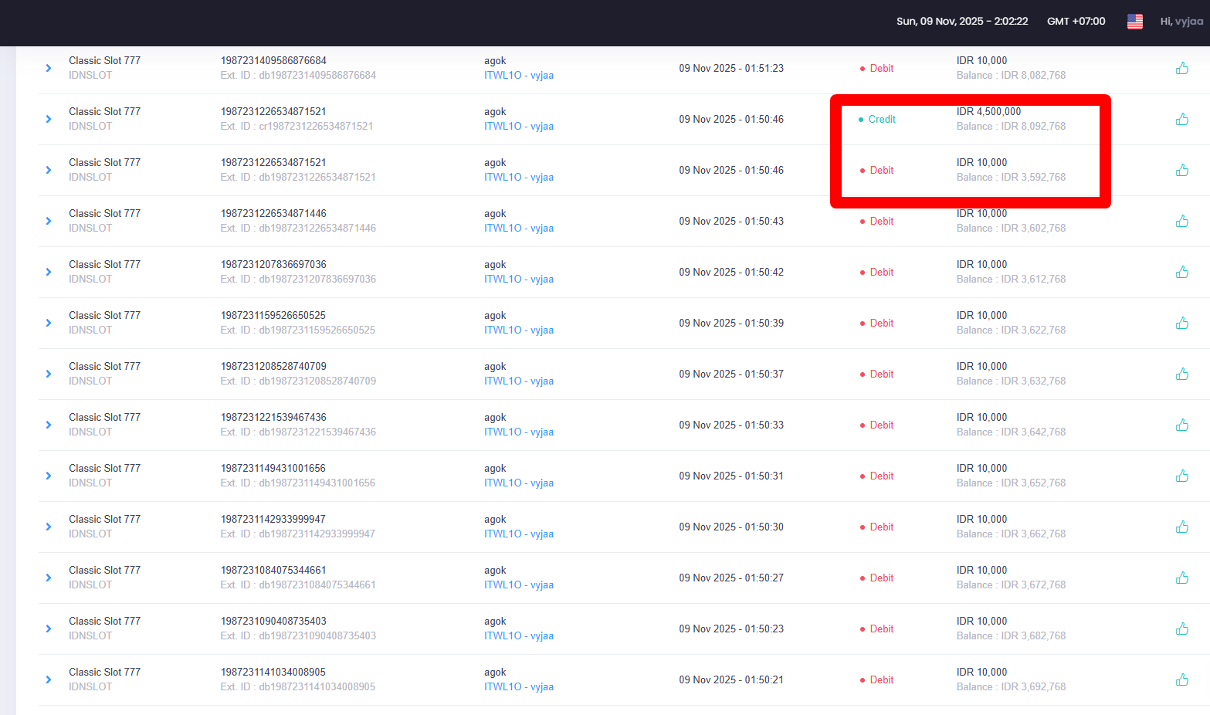Expand transaction 1987231409586876684 row details

(49, 68)
